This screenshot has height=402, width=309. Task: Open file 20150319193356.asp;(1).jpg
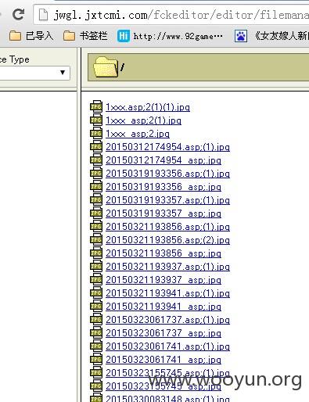tap(167, 174)
